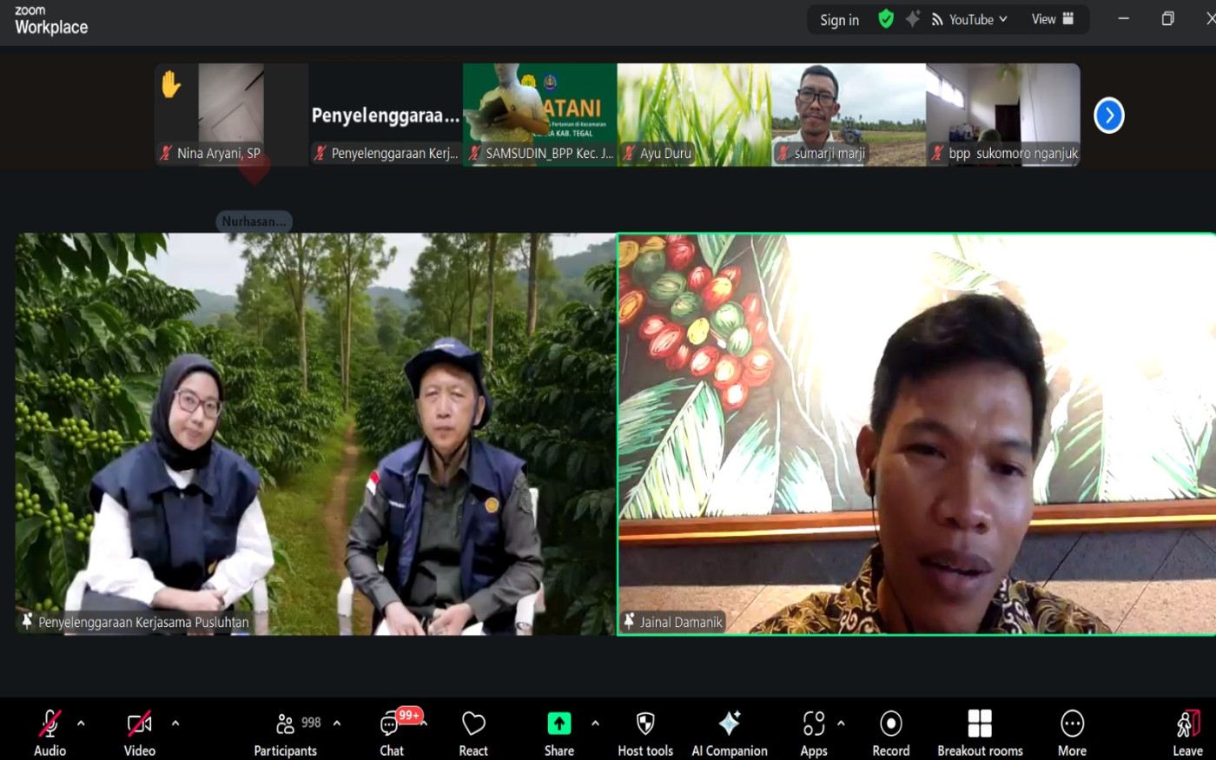Open Breakout rooms
The image size is (1216, 760).
pos(980,733)
